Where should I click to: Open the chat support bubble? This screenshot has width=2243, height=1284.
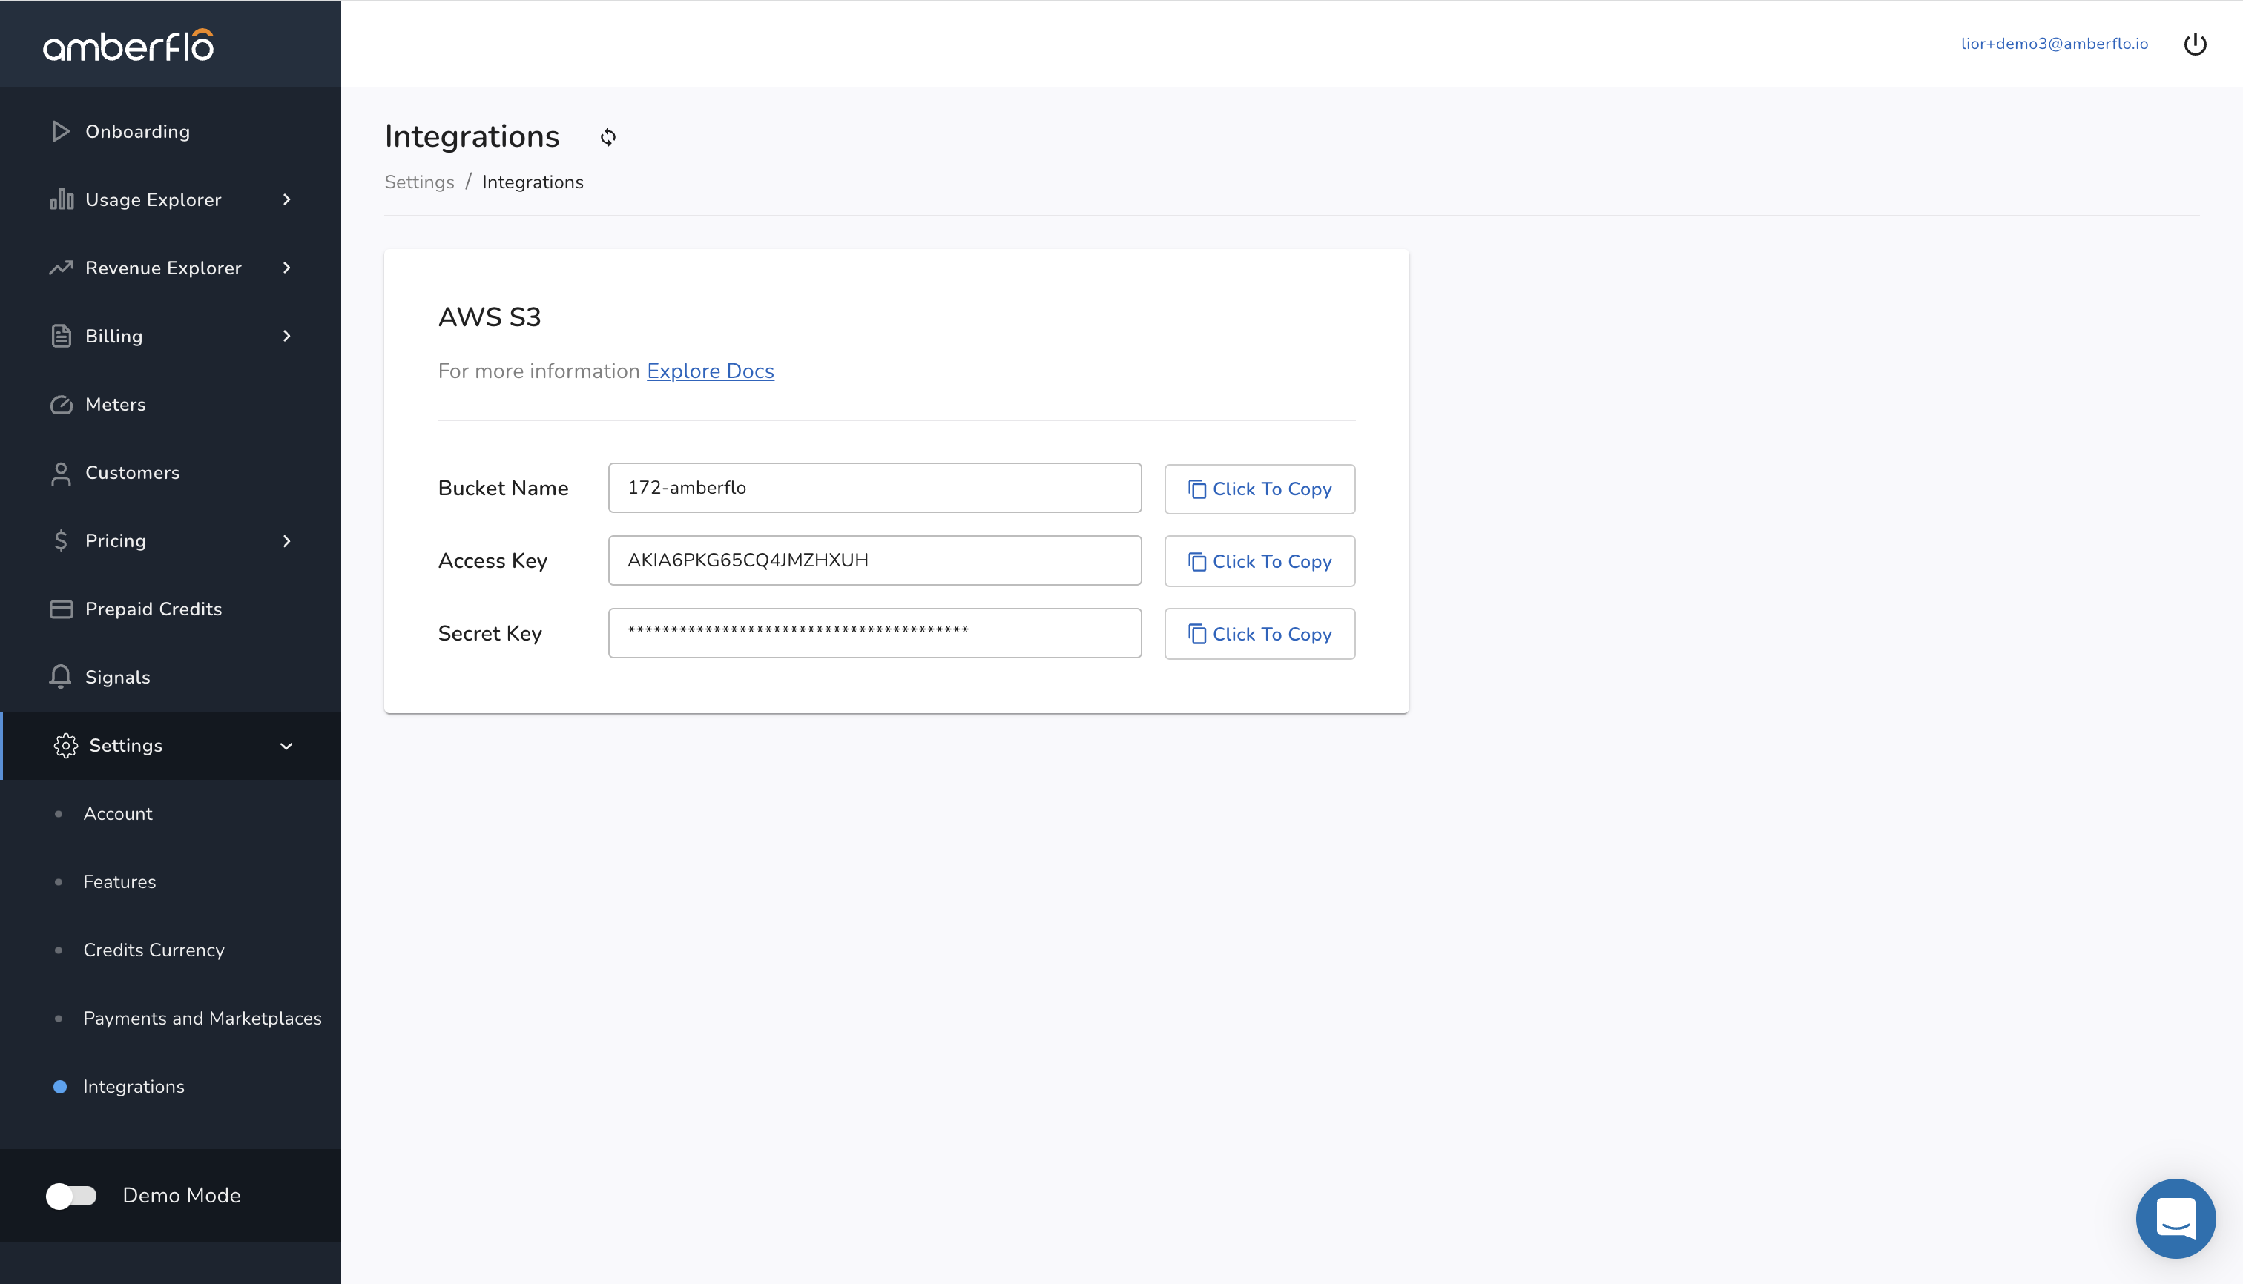coord(2175,1218)
